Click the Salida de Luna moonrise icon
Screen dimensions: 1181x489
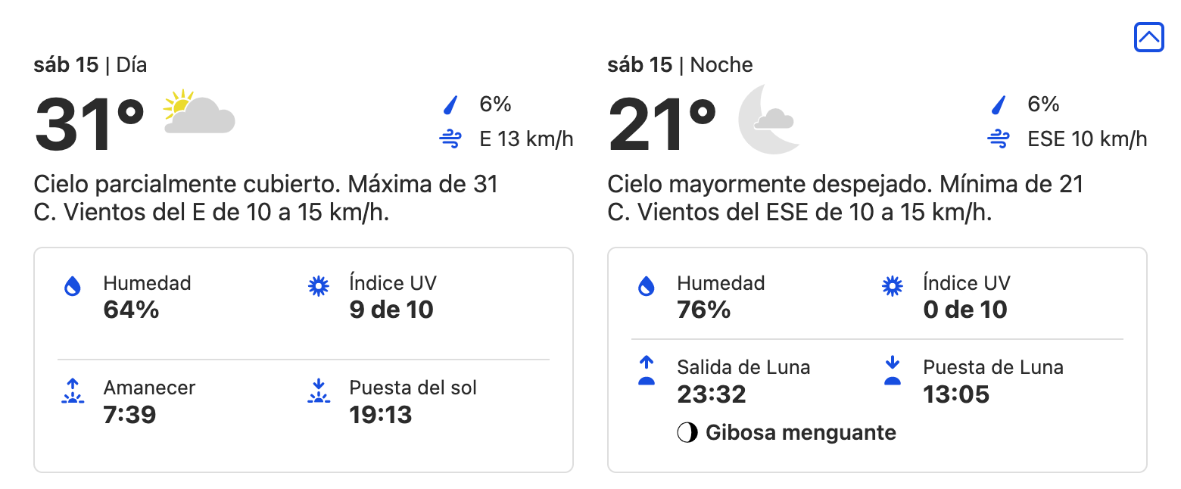647,371
